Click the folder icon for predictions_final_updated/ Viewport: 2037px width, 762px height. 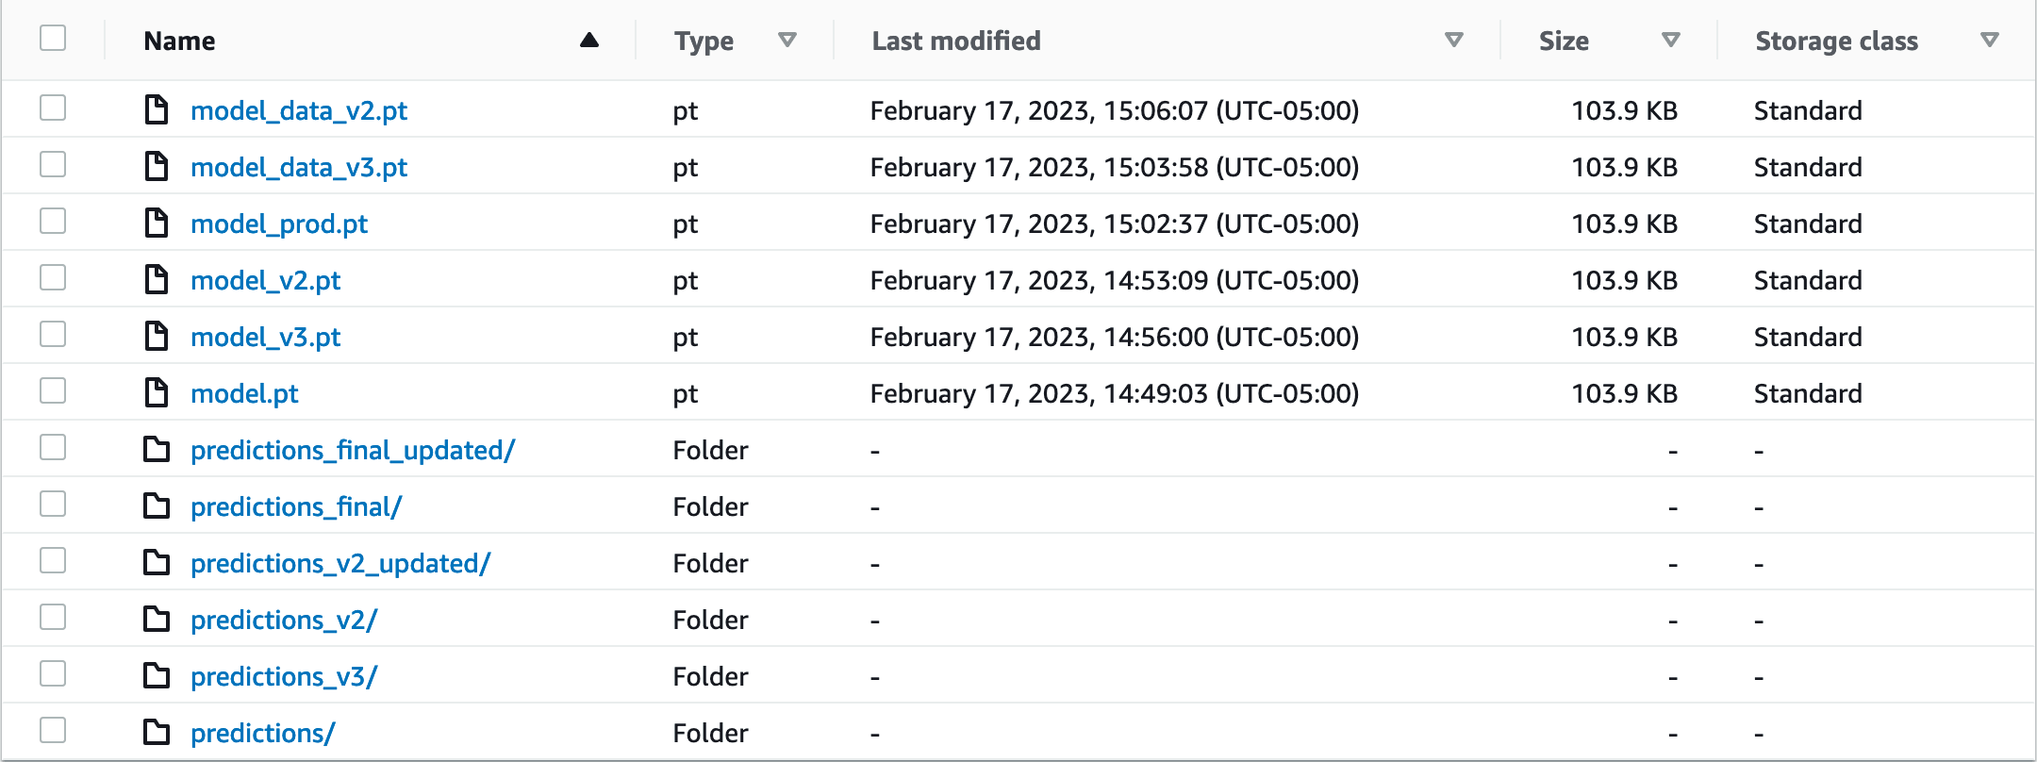tap(156, 449)
